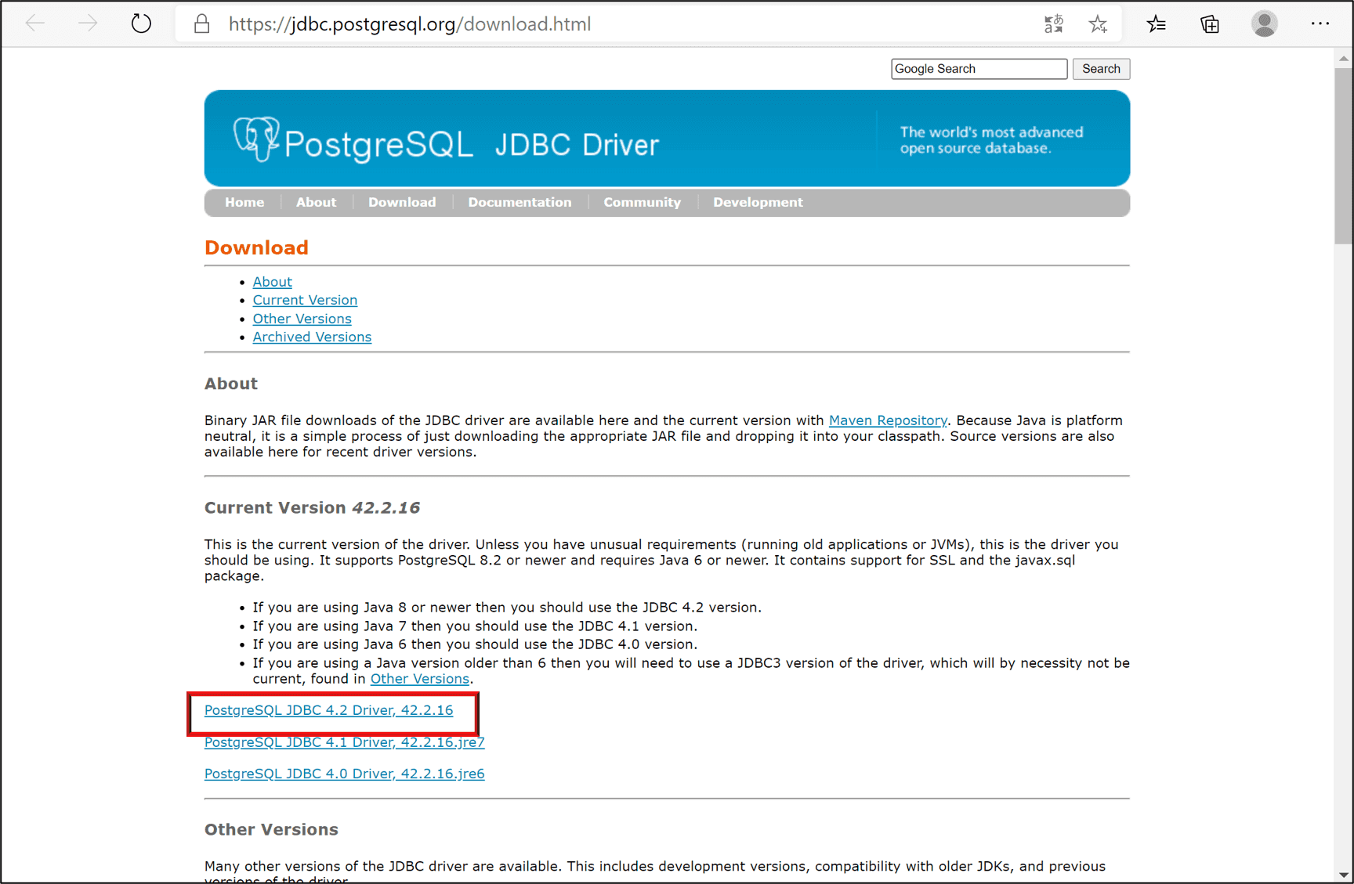Click the PostgreSQL elephant logo
Image resolution: width=1354 pixels, height=884 pixels.
tap(256, 139)
